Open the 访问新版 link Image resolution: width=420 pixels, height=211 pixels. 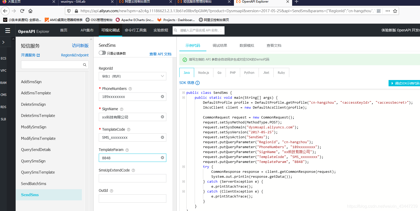coord(80,46)
